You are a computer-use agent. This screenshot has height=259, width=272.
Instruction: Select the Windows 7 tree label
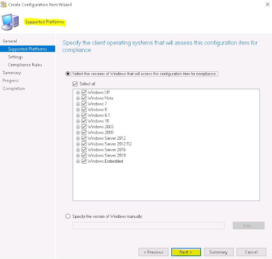97,104
